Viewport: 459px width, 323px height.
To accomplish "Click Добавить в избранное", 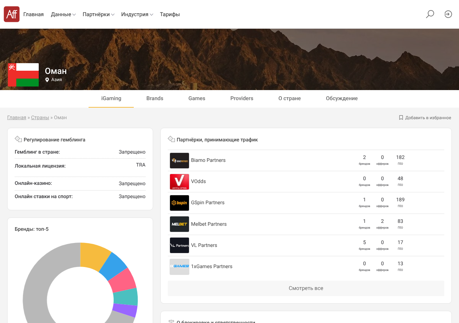I will [x=428, y=118].
